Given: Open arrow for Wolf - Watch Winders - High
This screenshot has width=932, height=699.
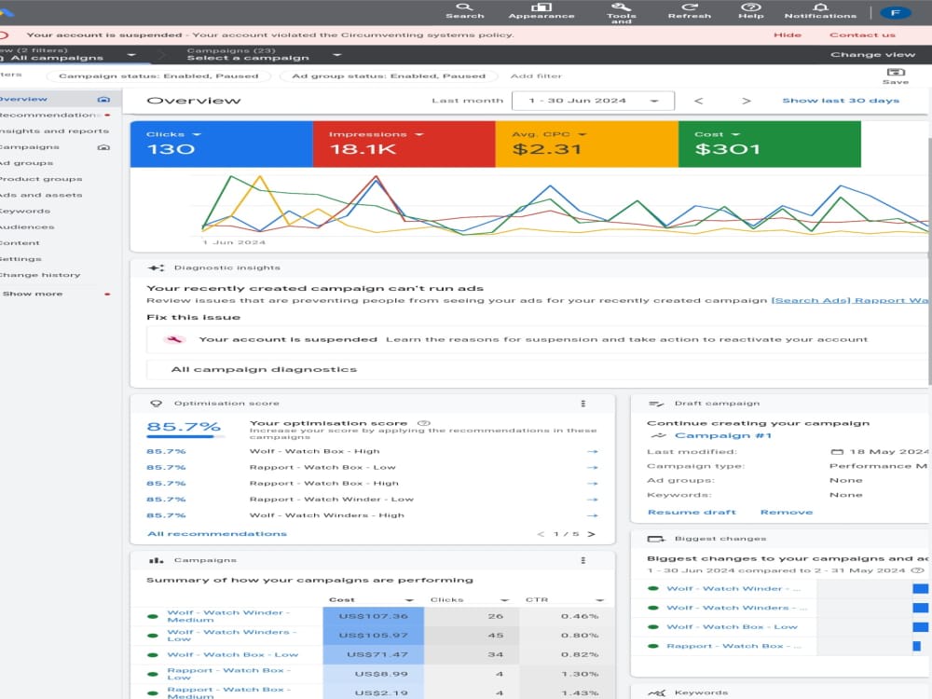Looking at the screenshot, I should click(x=592, y=516).
